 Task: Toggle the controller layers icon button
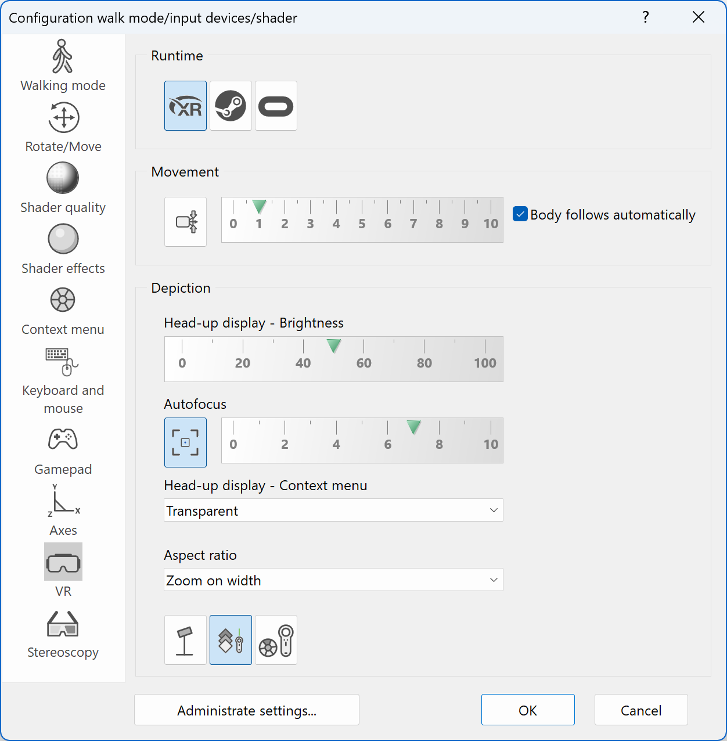click(x=231, y=640)
